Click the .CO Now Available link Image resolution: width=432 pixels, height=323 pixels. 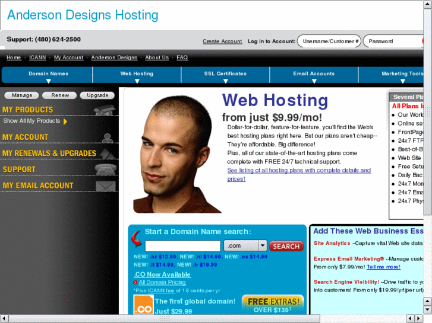(162, 274)
